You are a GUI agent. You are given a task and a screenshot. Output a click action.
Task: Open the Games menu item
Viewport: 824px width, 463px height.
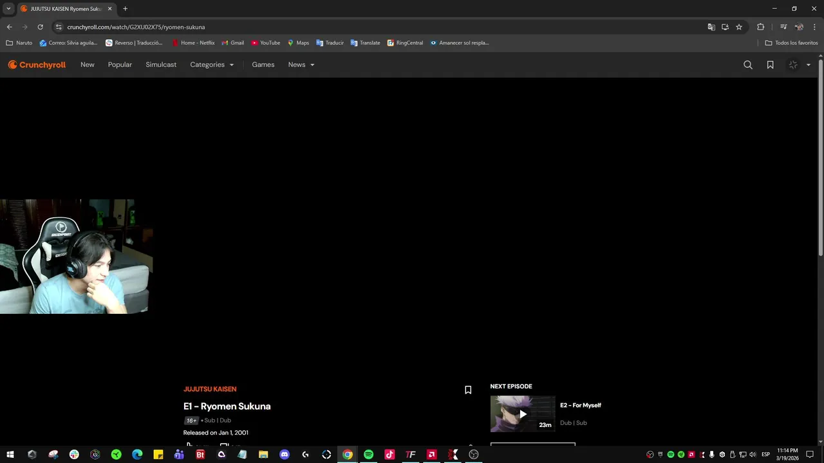[263, 65]
